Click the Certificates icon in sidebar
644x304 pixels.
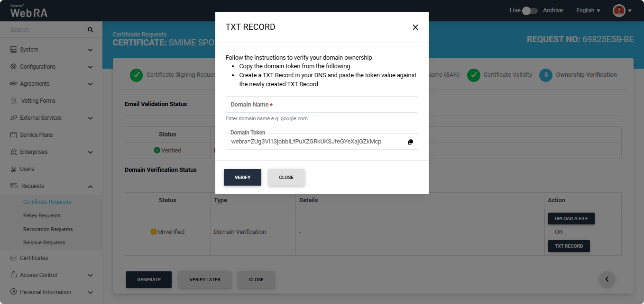14,258
